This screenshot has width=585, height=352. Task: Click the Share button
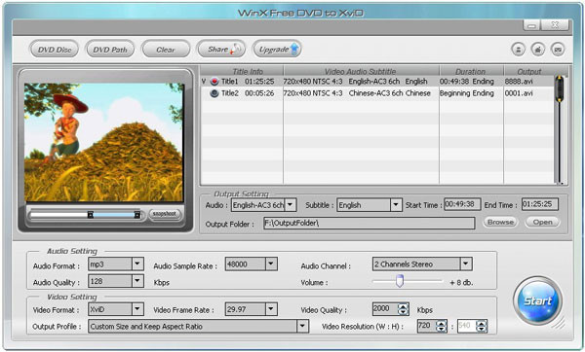(x=221, y=50)
